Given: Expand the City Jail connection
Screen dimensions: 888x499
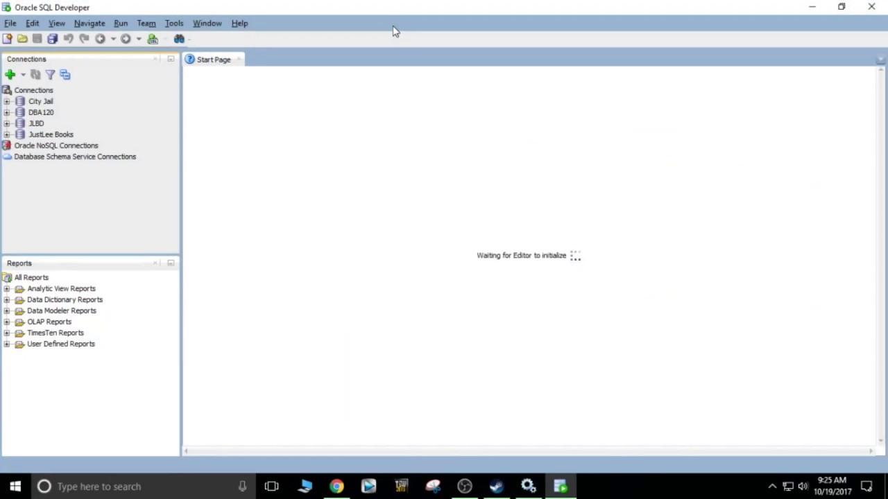Looking at the screenshot, I should pos(7,101).
